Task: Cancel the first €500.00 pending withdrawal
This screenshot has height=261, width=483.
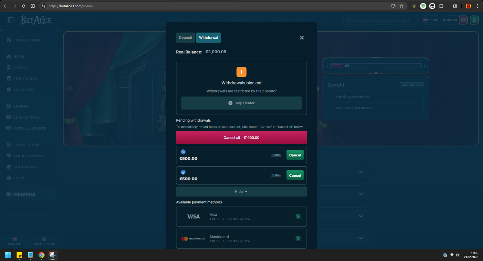Action: point(295,155)
